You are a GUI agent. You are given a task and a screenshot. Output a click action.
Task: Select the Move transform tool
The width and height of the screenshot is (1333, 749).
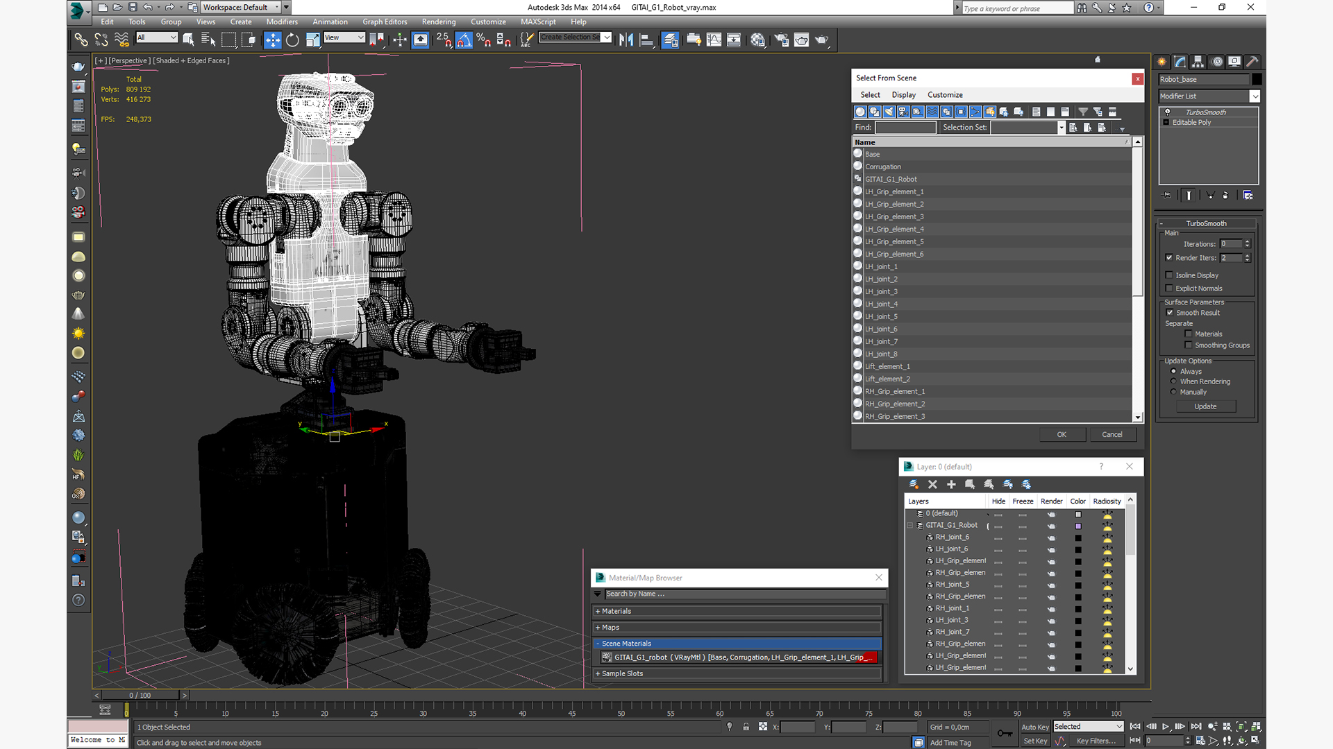coord(272,40)
